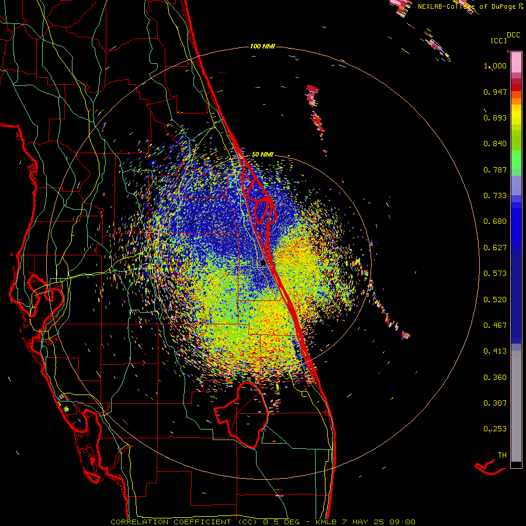Click the TH threshold label
526x526 pixels.
(502, 455)
